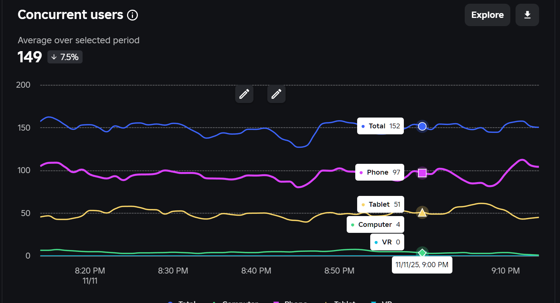Click the Phone 97 tooltip label
The height and width of the screenshot is (303, 560).
pos(380,172)
